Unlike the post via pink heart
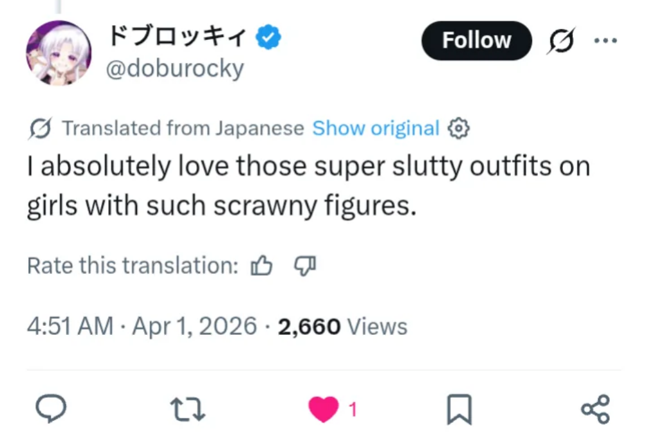646x441 pixels. [x=324, y=408]
